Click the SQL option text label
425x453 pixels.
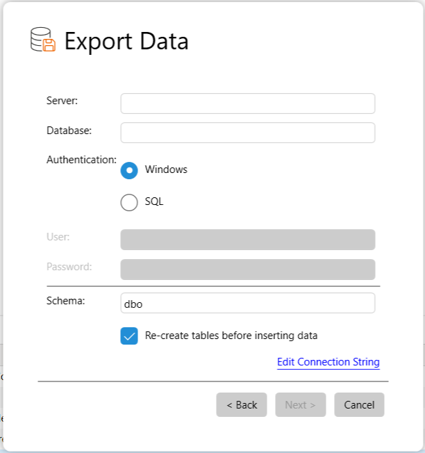click(154, 202)
